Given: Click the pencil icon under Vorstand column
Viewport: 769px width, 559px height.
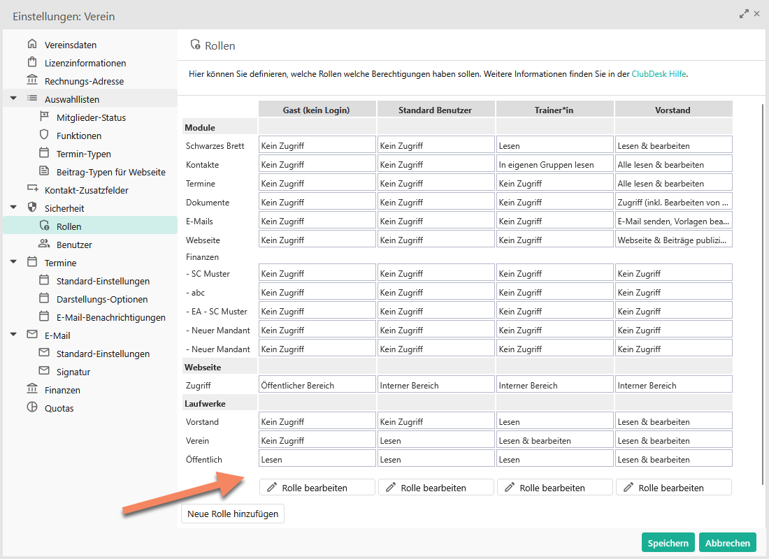Looking at the screenshot, I should click(628, 488).
